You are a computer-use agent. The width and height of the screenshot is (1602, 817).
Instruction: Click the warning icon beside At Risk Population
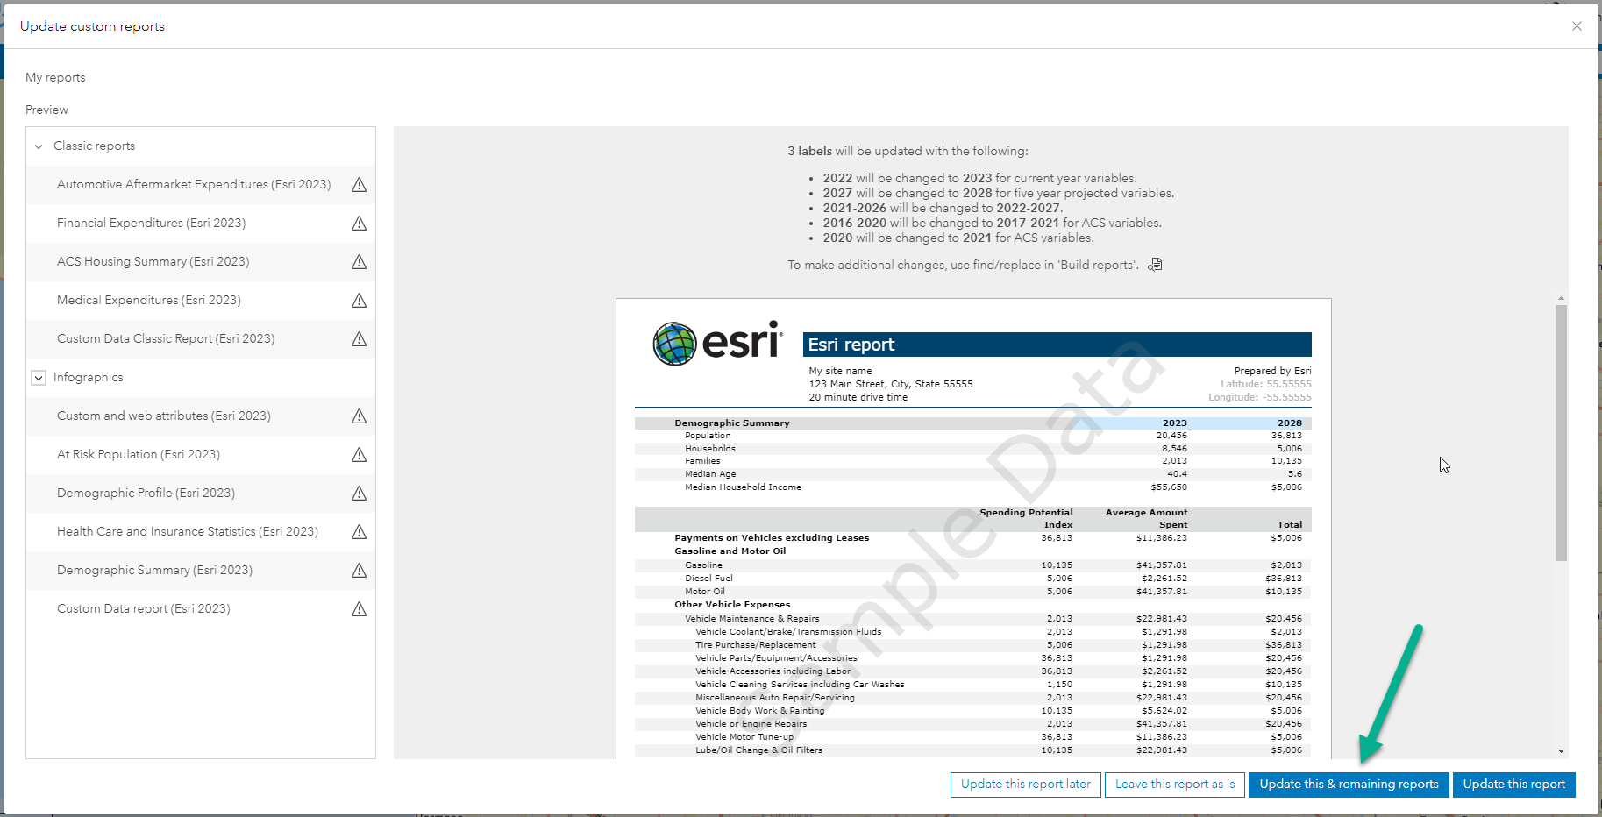359,454
